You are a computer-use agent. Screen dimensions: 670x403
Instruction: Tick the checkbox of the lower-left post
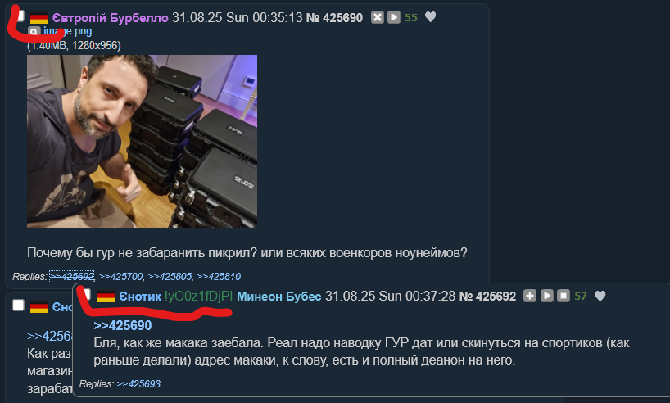(18, 306)
